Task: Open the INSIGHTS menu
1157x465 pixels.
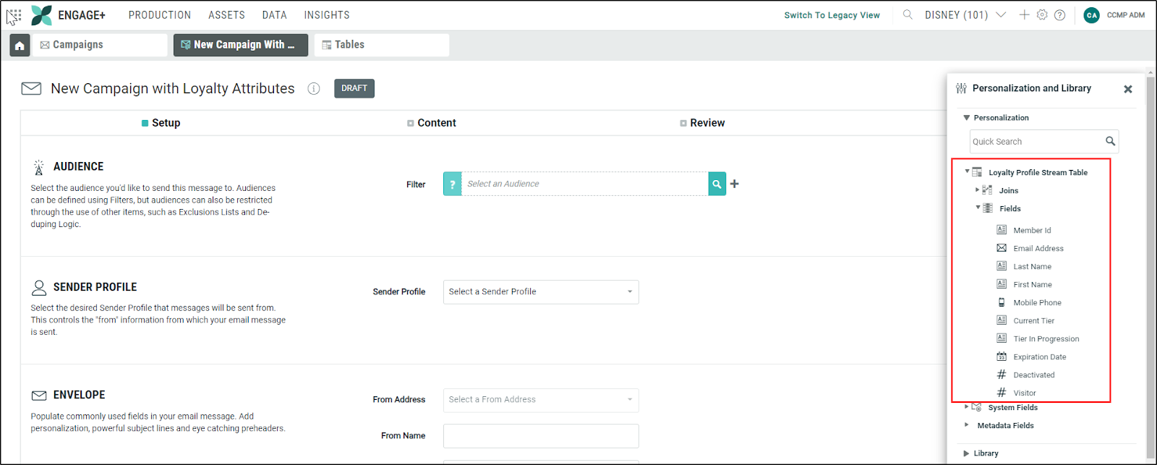Action: (326, 15)
